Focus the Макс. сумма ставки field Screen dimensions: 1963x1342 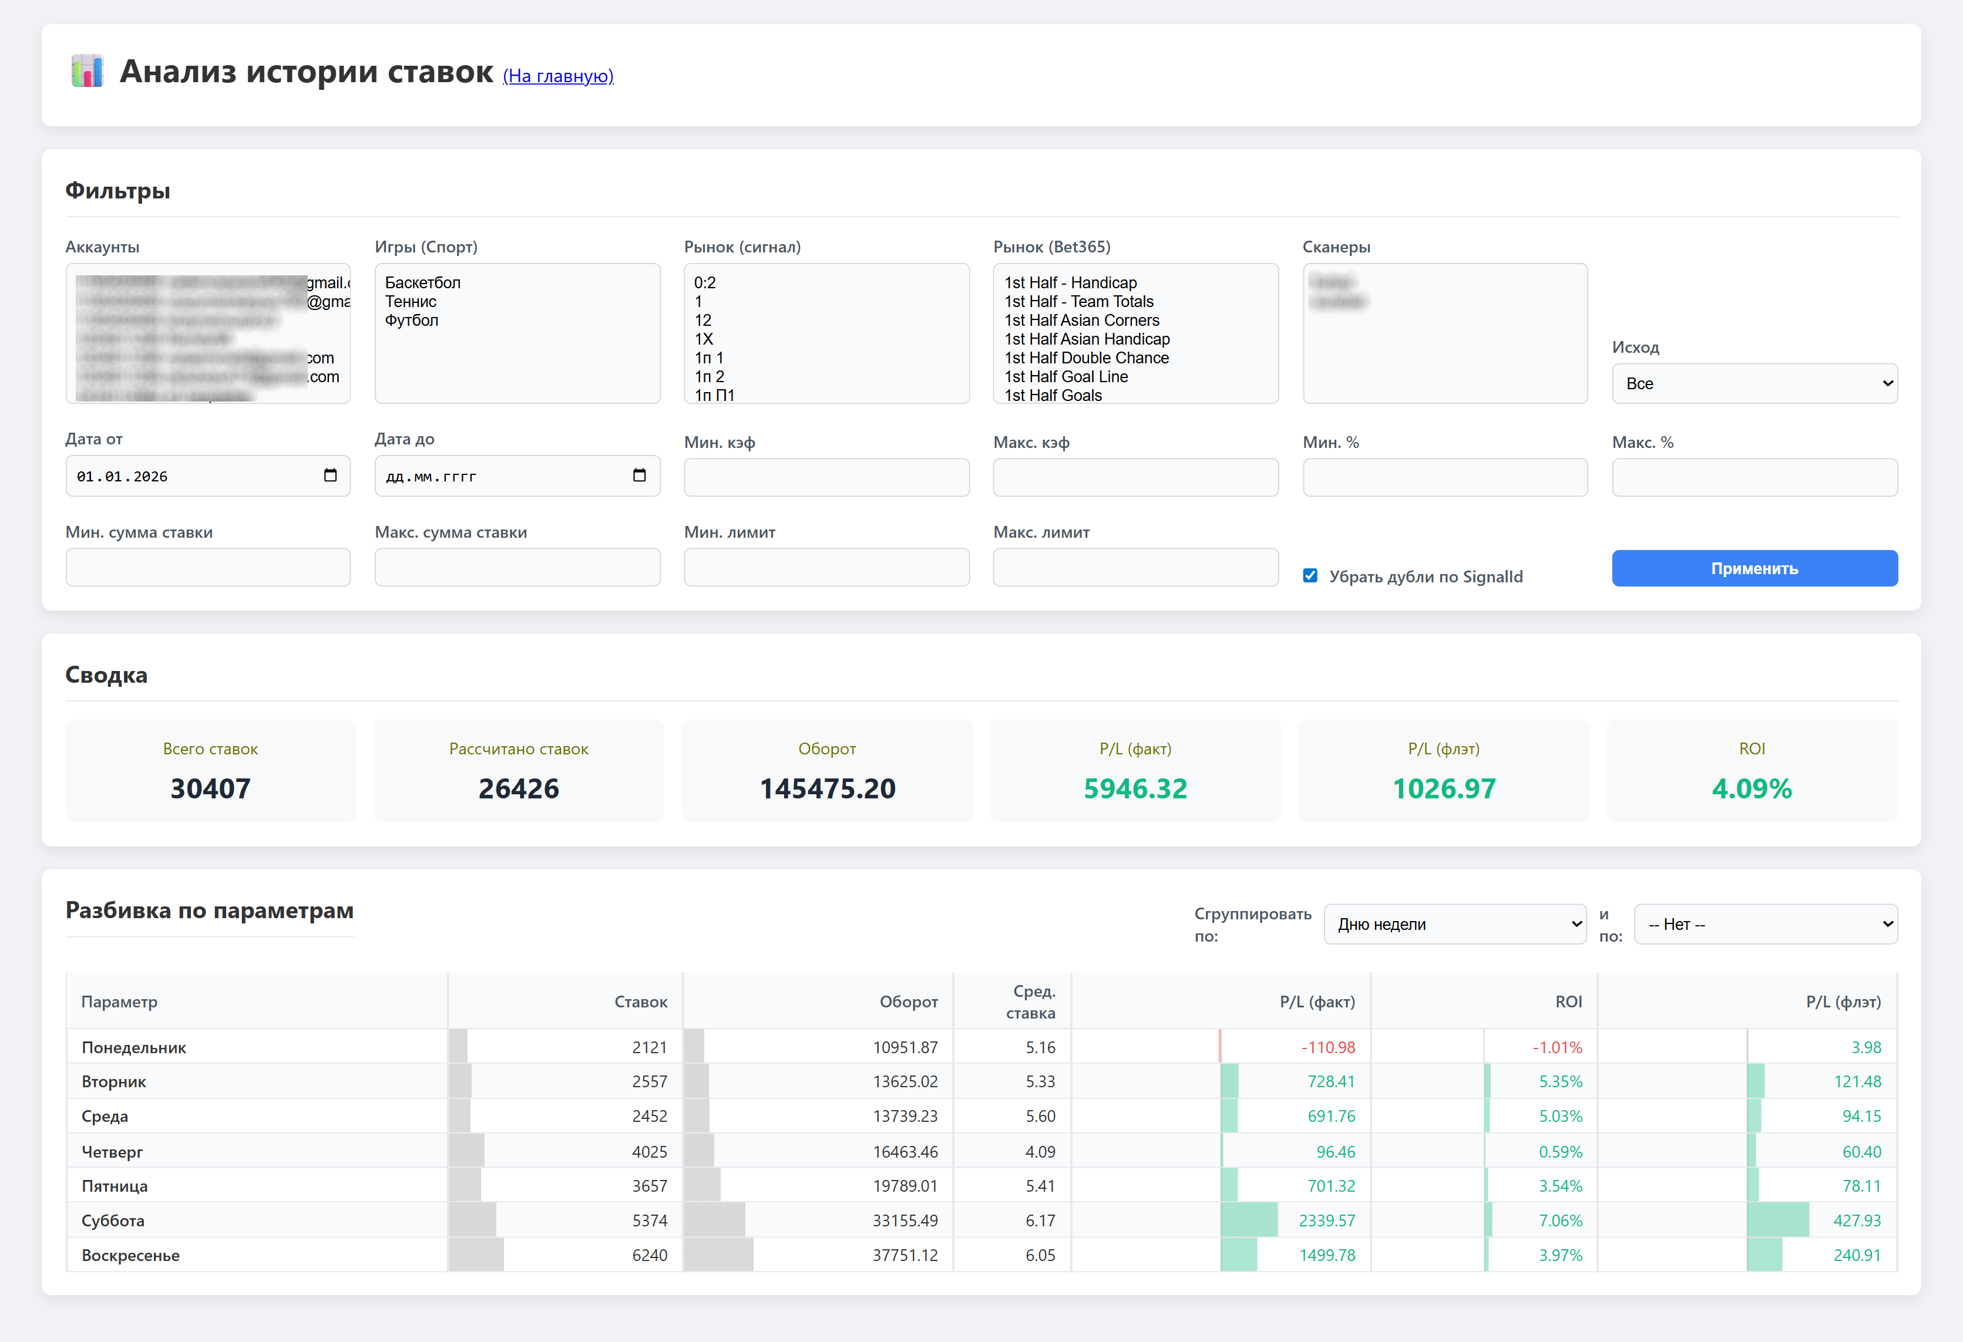[x=517, y=567]
